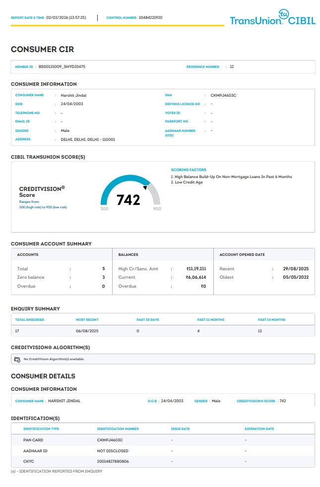
Task: Click the CONSUMER DETAILS heading
Action: 43,376
